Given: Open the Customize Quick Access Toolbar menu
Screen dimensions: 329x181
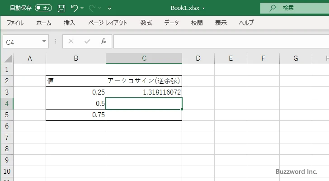Looking at the screenshot, I should pos(109,8).
